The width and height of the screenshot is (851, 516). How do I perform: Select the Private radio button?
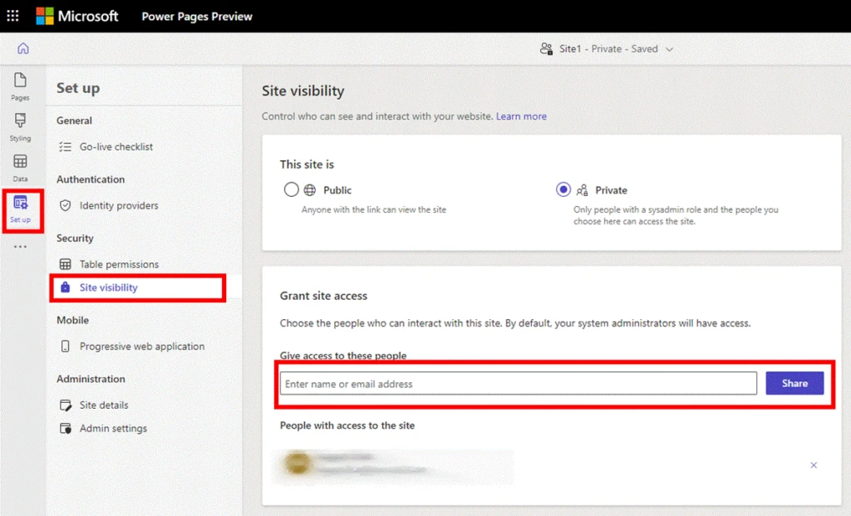coord(563,189)
